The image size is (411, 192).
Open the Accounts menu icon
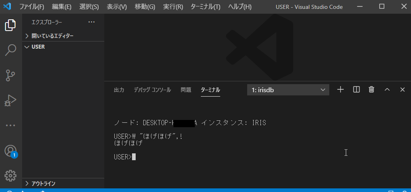[x=10, y=151]
